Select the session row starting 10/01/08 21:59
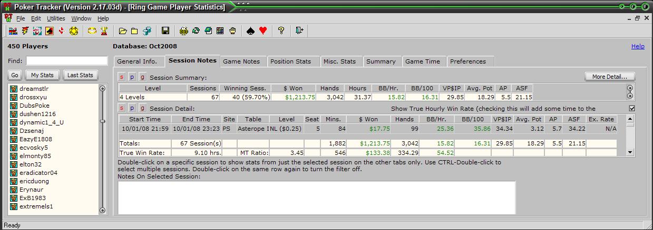653x230 pixels. (x=367, y=128)
